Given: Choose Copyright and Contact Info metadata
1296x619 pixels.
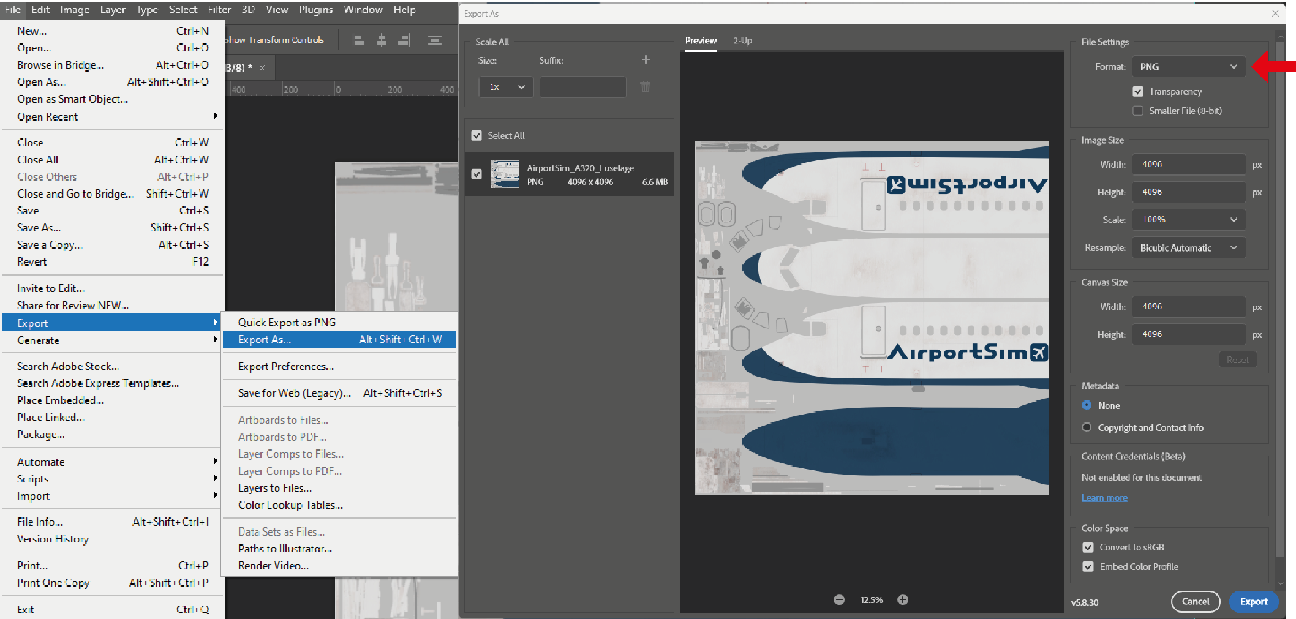Looking at the screenshot, I should click(1087, 427).
